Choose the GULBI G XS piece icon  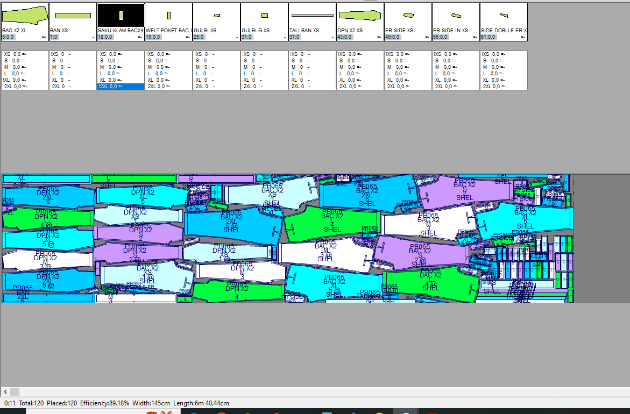tap(264, 16)
